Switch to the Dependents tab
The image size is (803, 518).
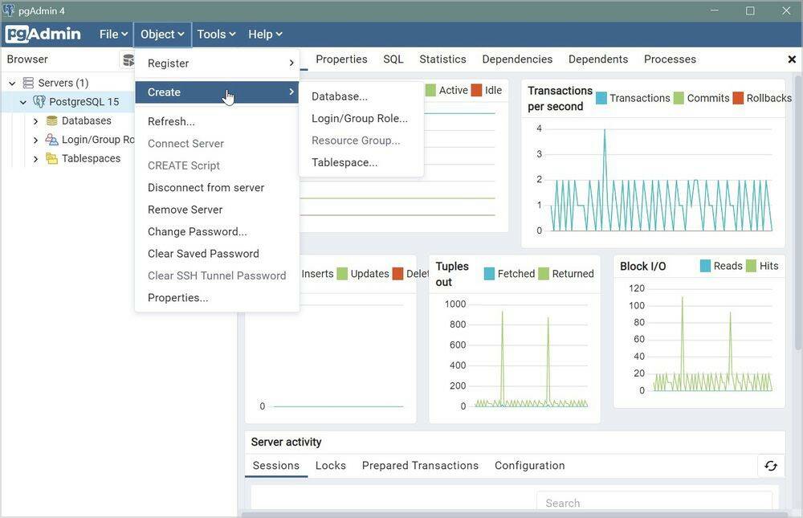click(x=598, y=59)
